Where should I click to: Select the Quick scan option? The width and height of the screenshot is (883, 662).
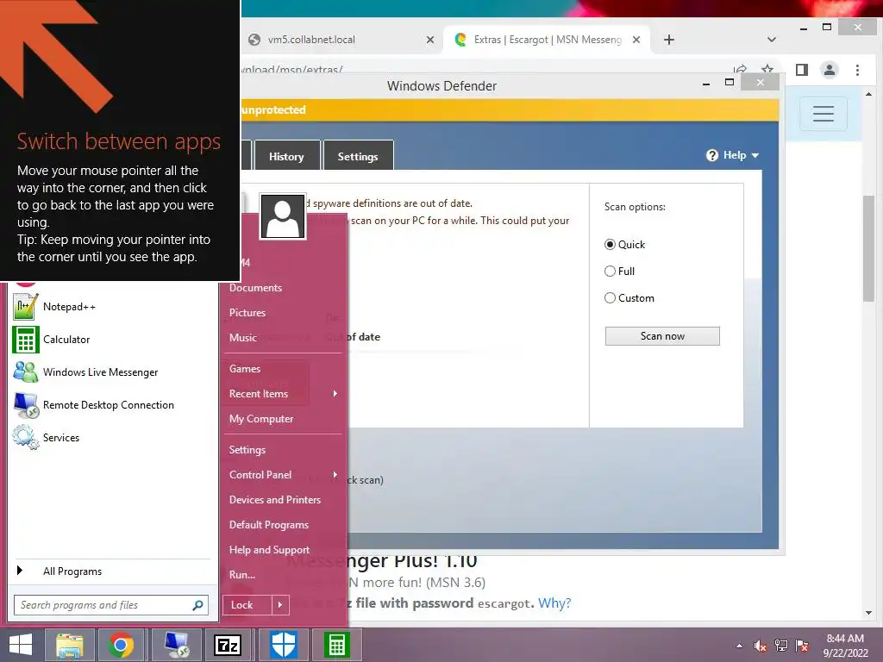coord(610,244)
